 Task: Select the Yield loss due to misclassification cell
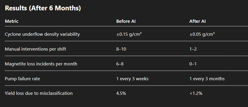coord(39,93)
